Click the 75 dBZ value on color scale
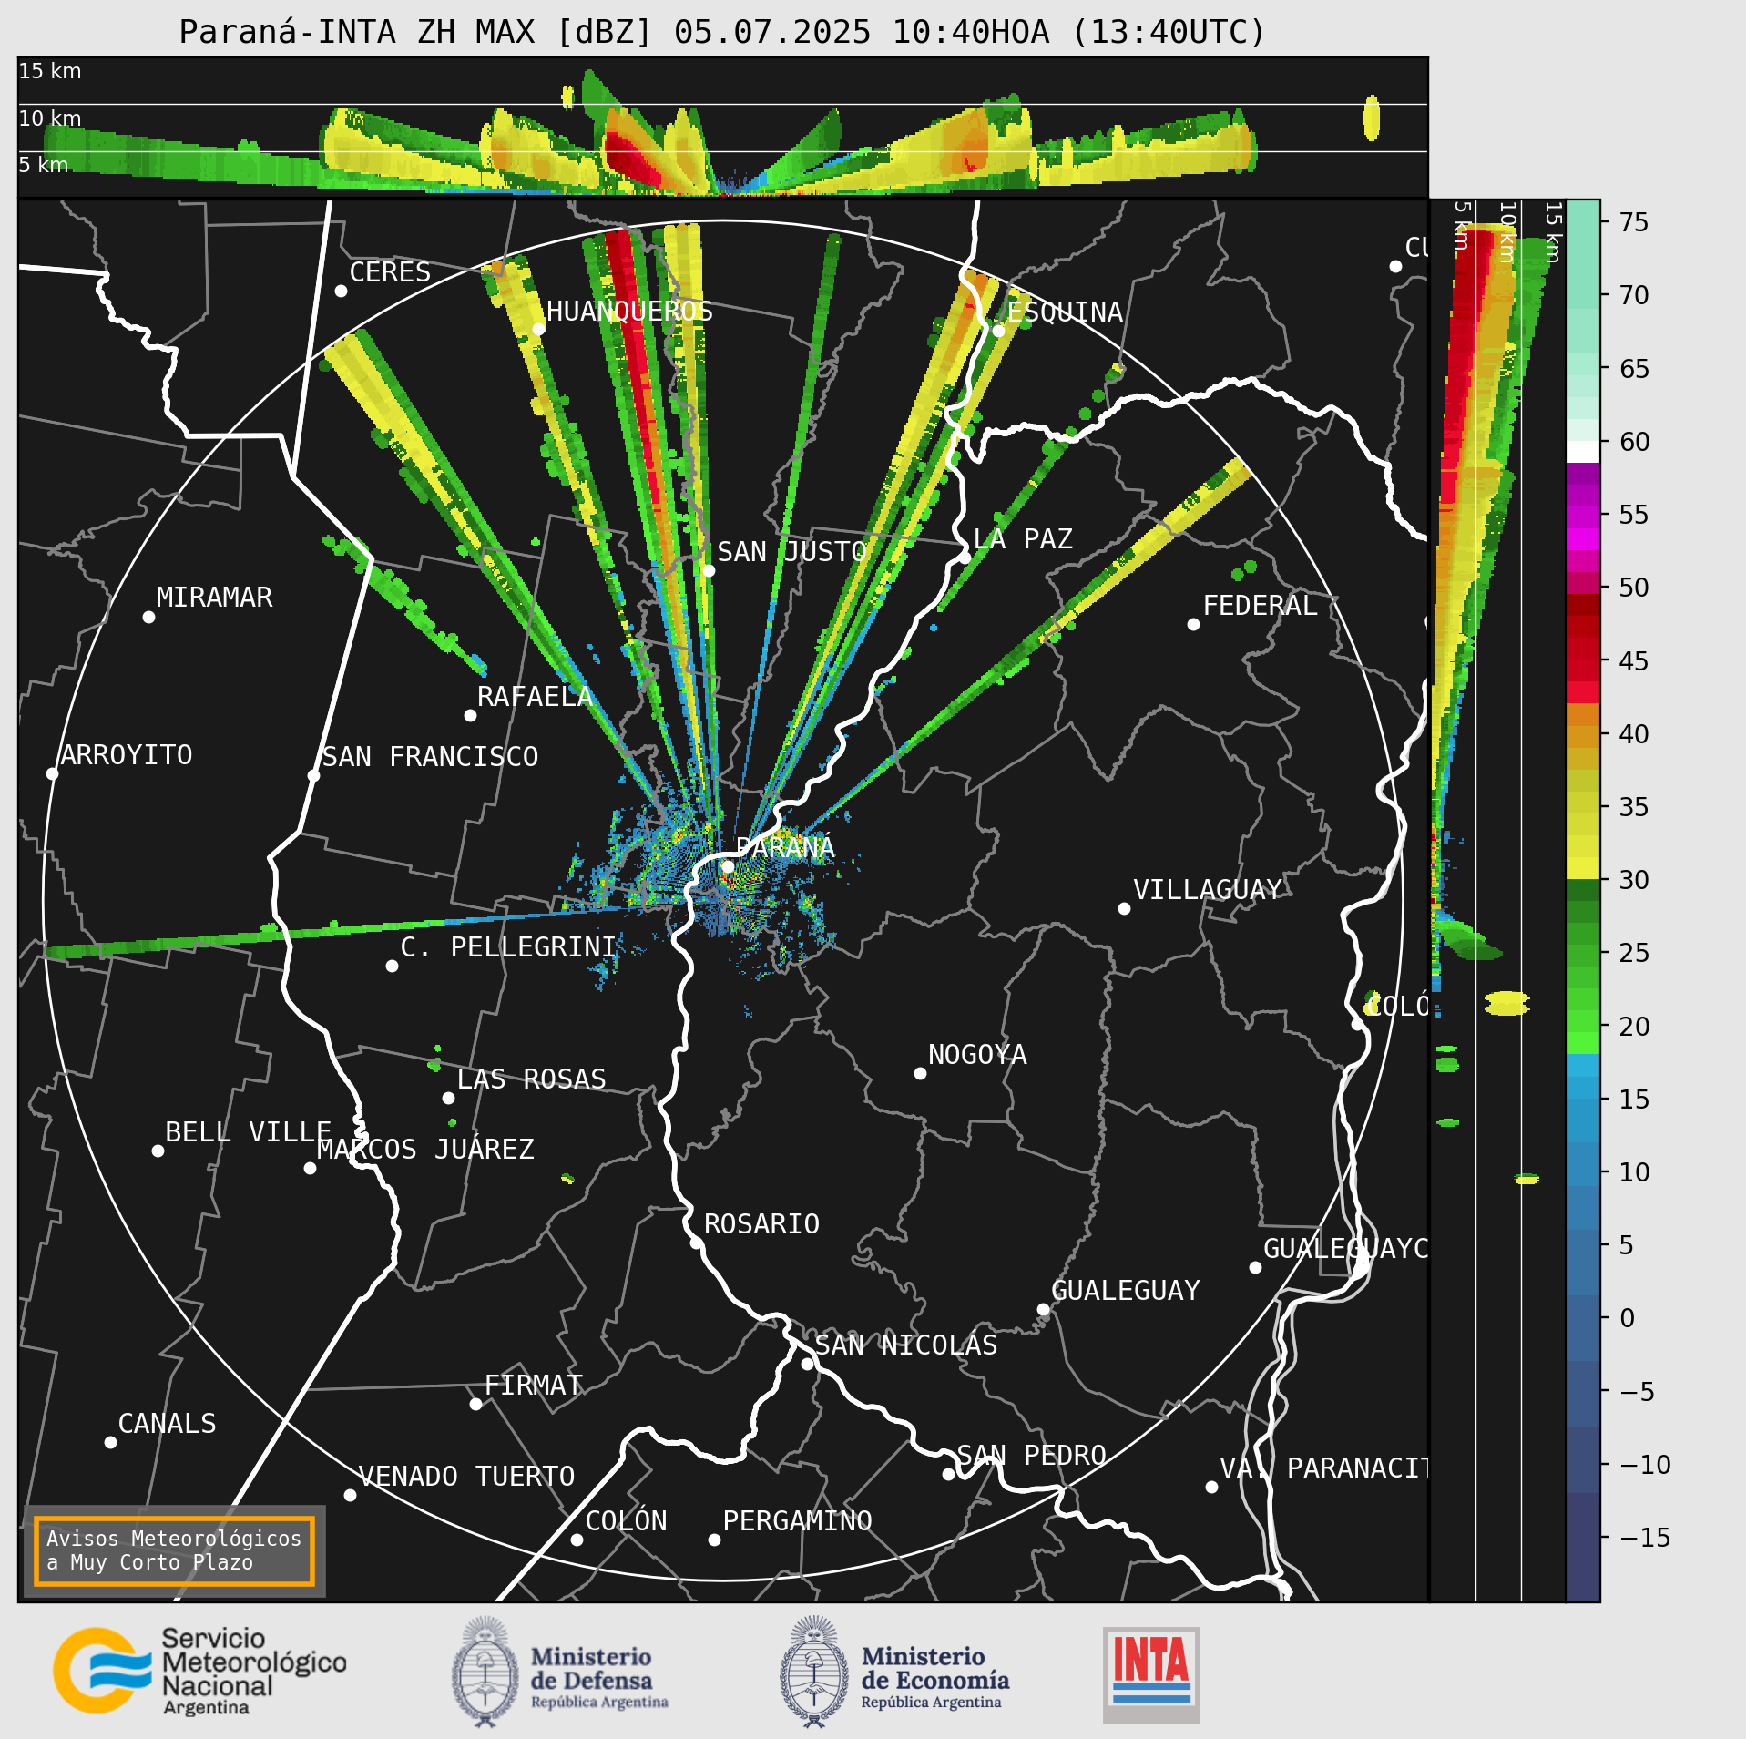The image size is (1746, 1739). pyautogui.click(x=1634, y=222)
